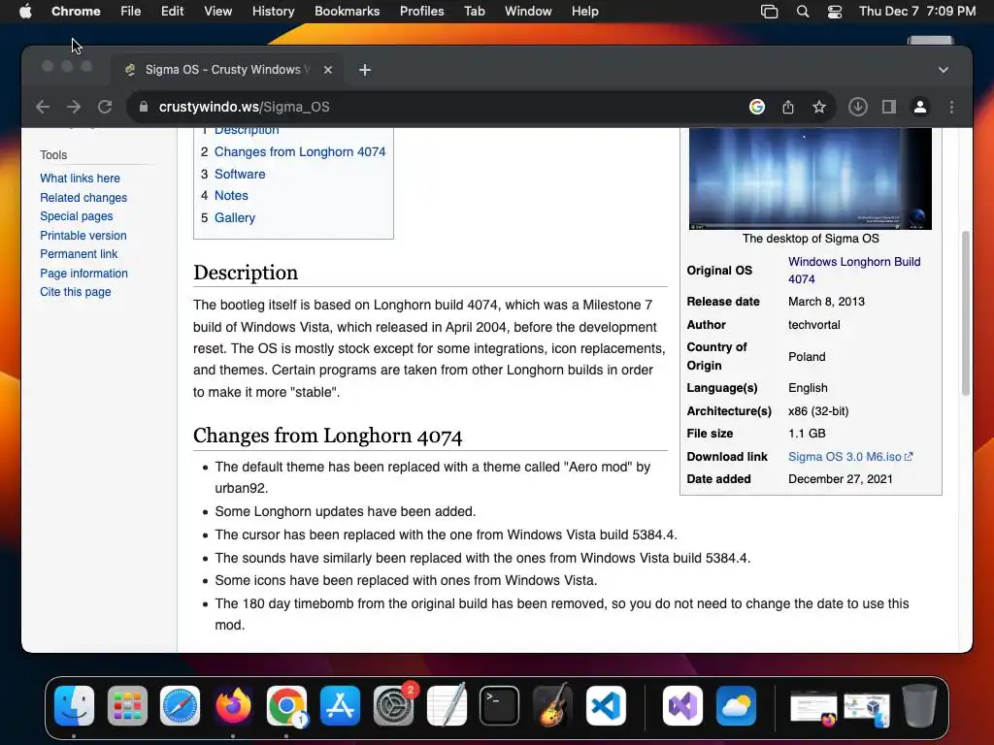Open 'Cite this page' link
This screenshot has width=994, height=745.
click(x=76, y=292)
